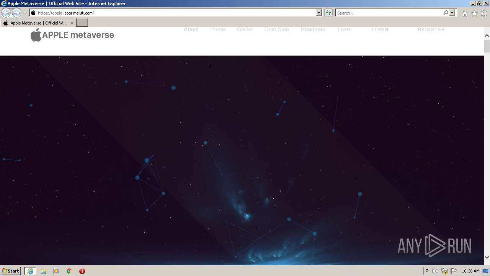Open the media player taskbar icon
The width and height of the screenshot is (490, 276).
point(56,271)
